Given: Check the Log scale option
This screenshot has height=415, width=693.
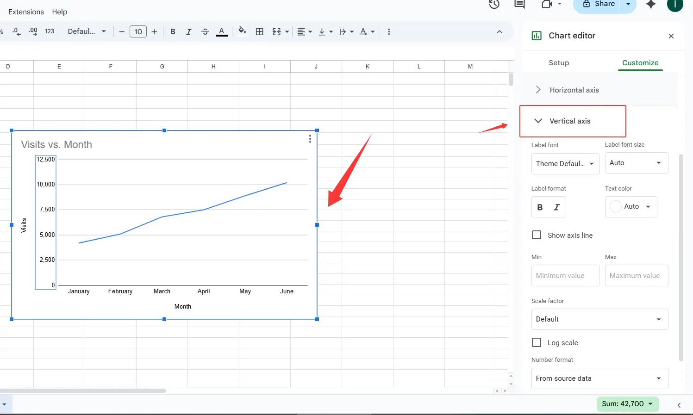Looking at the screenshot, I should point(537,342).
